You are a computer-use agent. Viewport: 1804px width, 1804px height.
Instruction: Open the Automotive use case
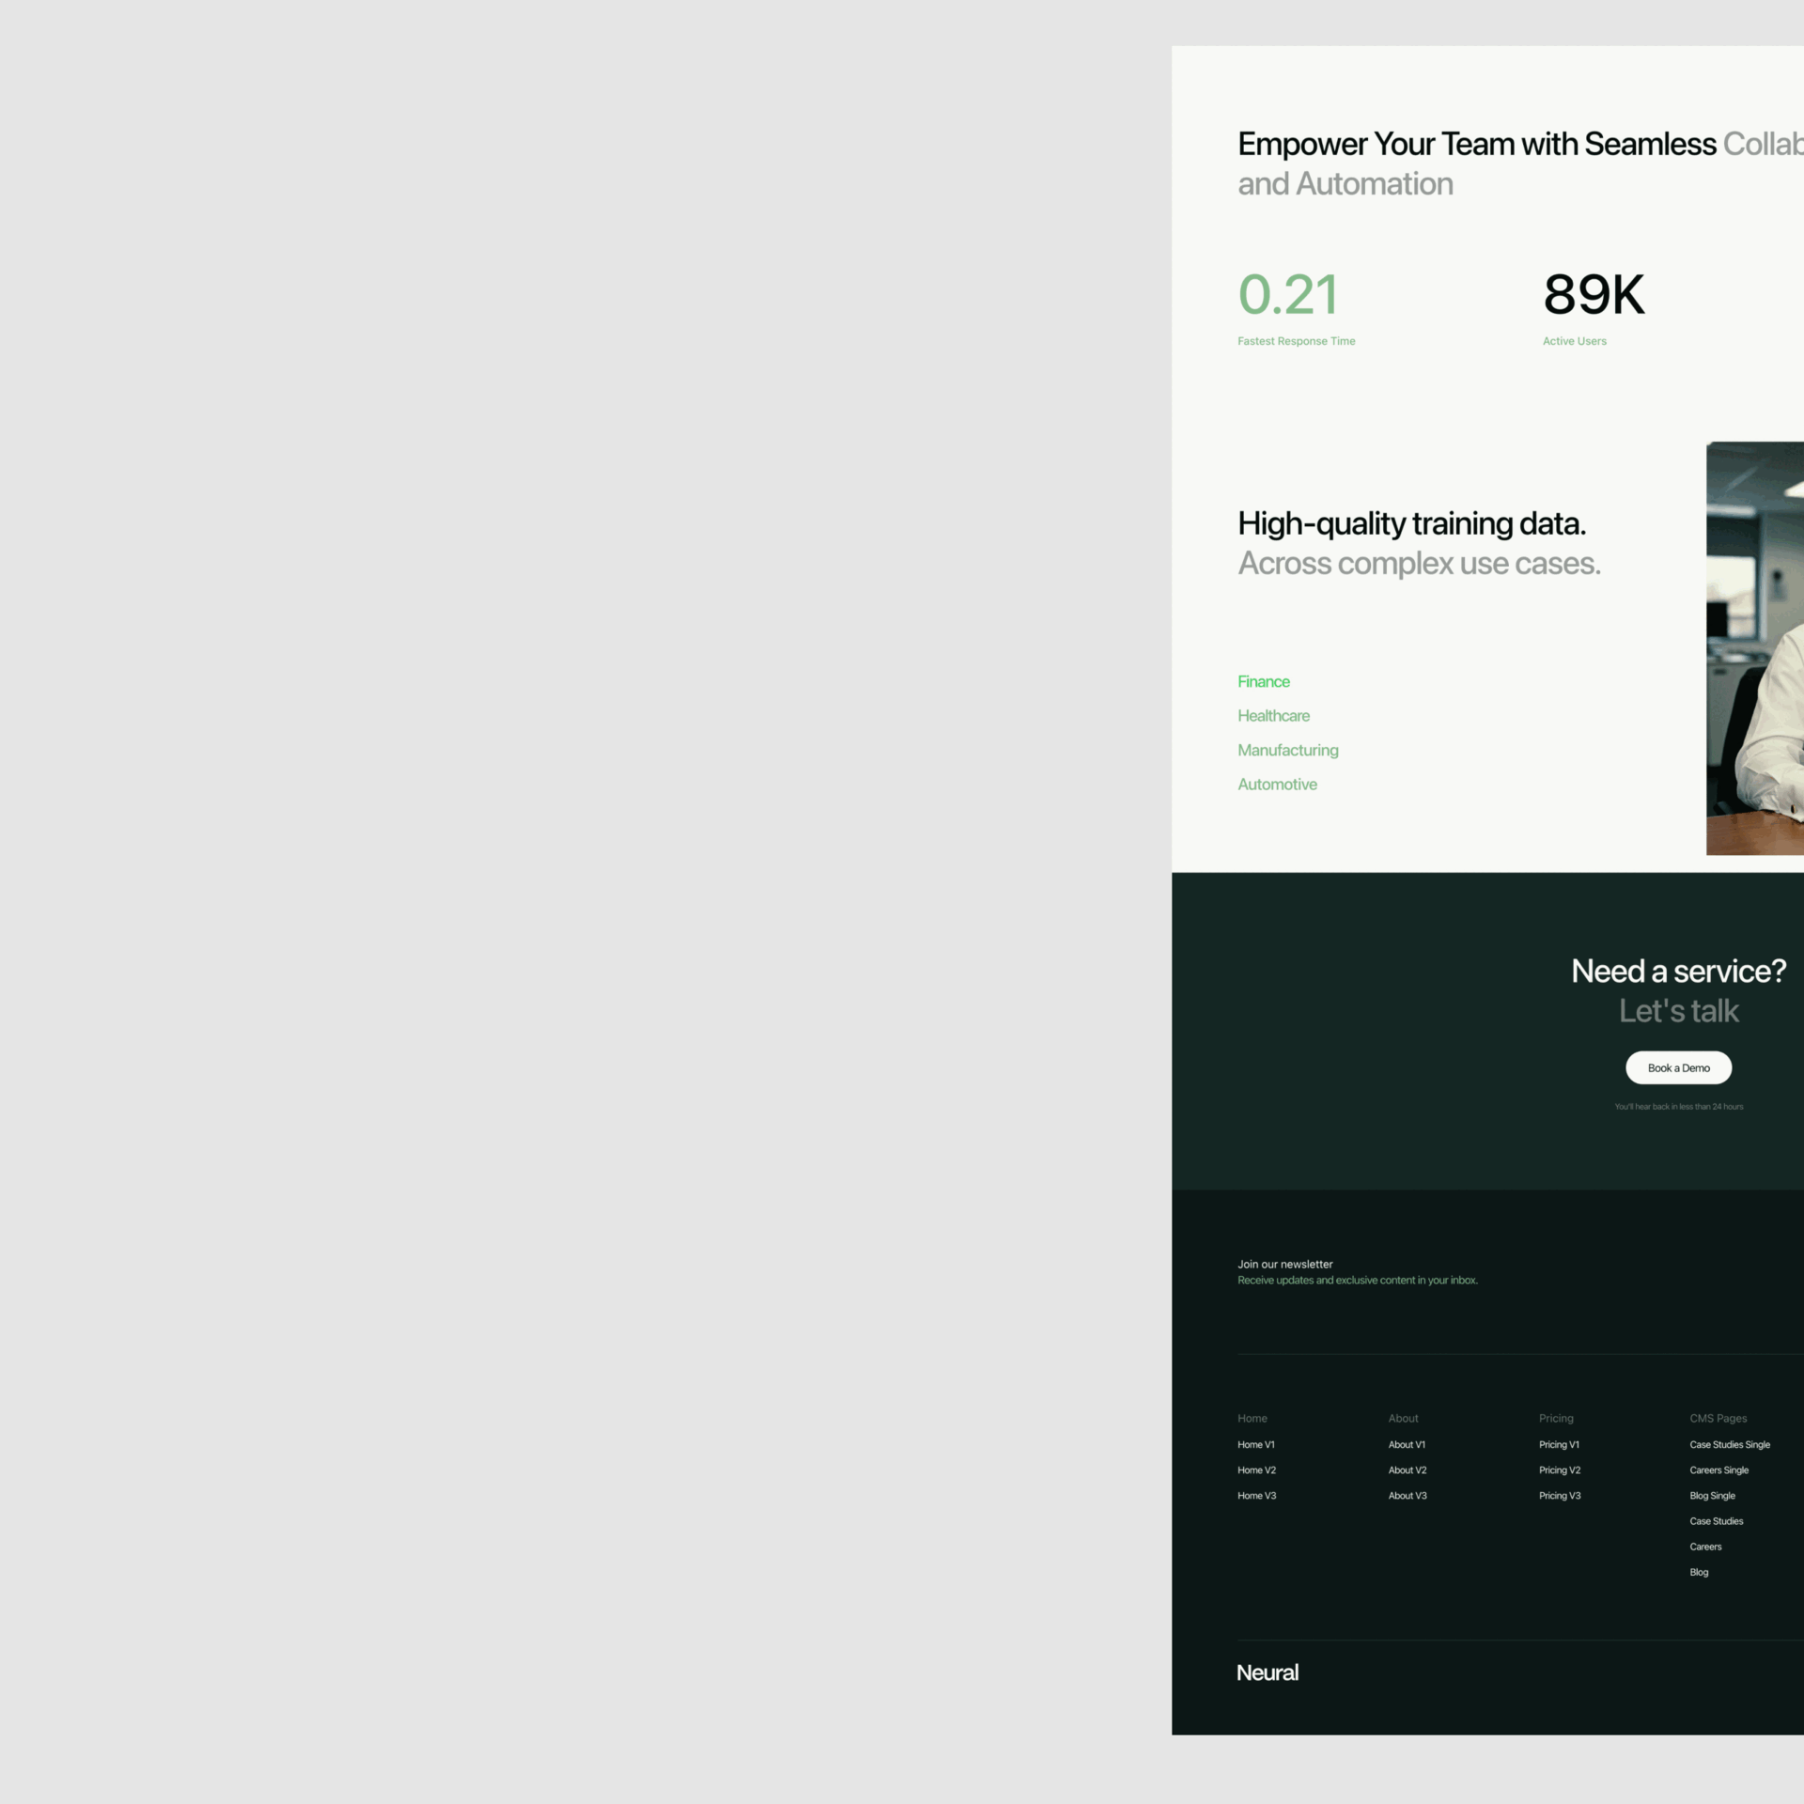click(x=1277, y=785)
